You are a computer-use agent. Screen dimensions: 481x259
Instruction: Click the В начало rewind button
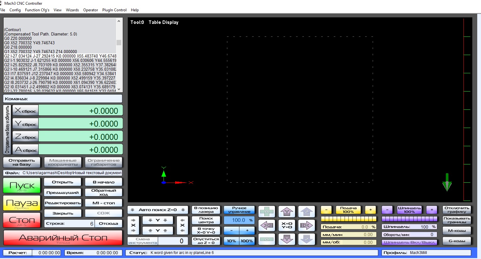[x=104, y=182]
